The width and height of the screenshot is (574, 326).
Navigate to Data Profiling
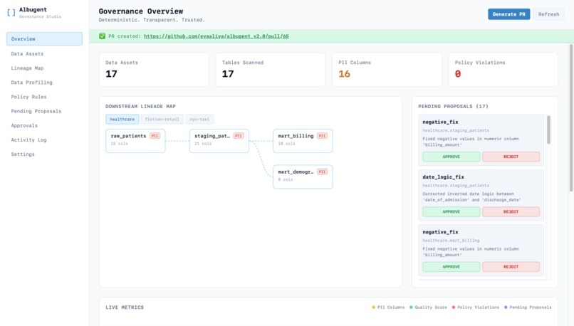(x=31, y=83)
